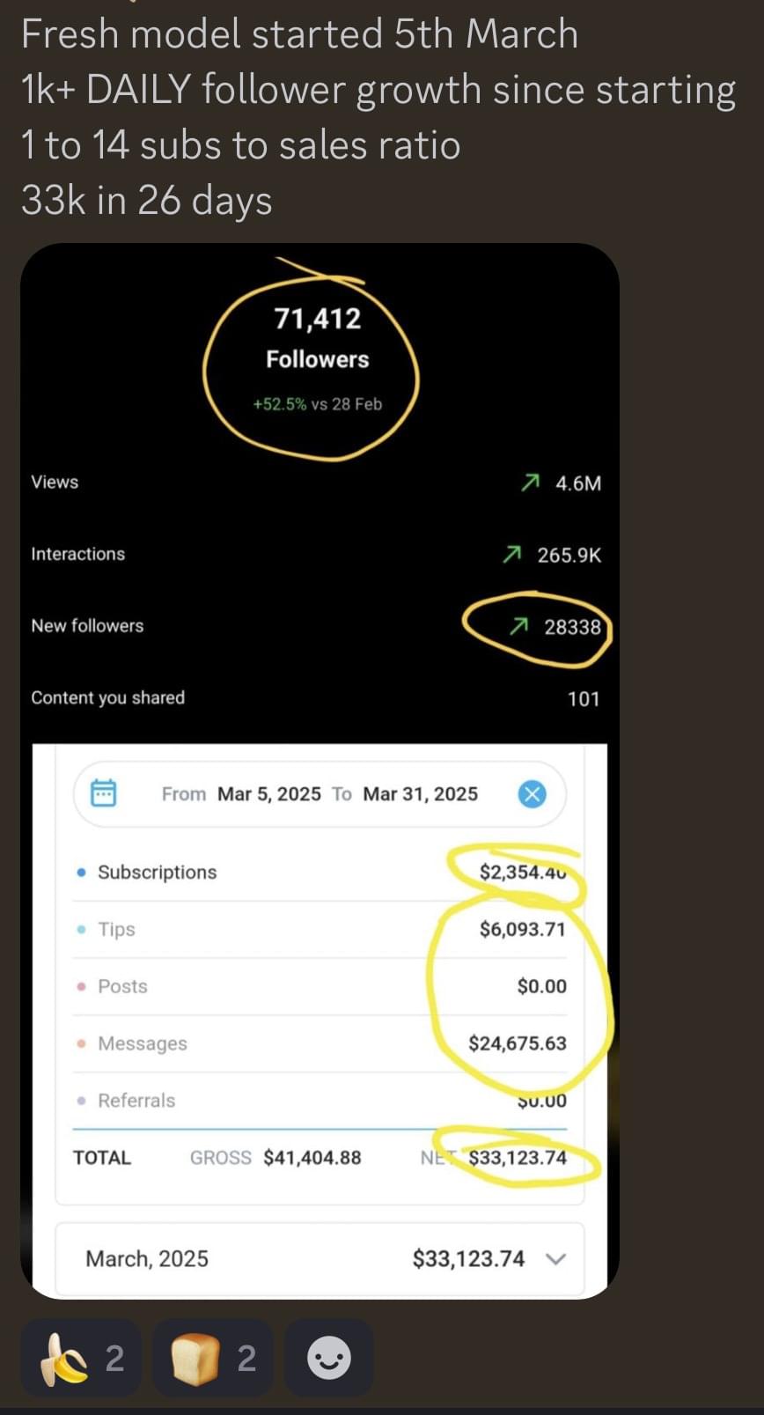764x1415 pixels.
Task: Click the calendar icon in date range
Action: (x=104, y=792)
